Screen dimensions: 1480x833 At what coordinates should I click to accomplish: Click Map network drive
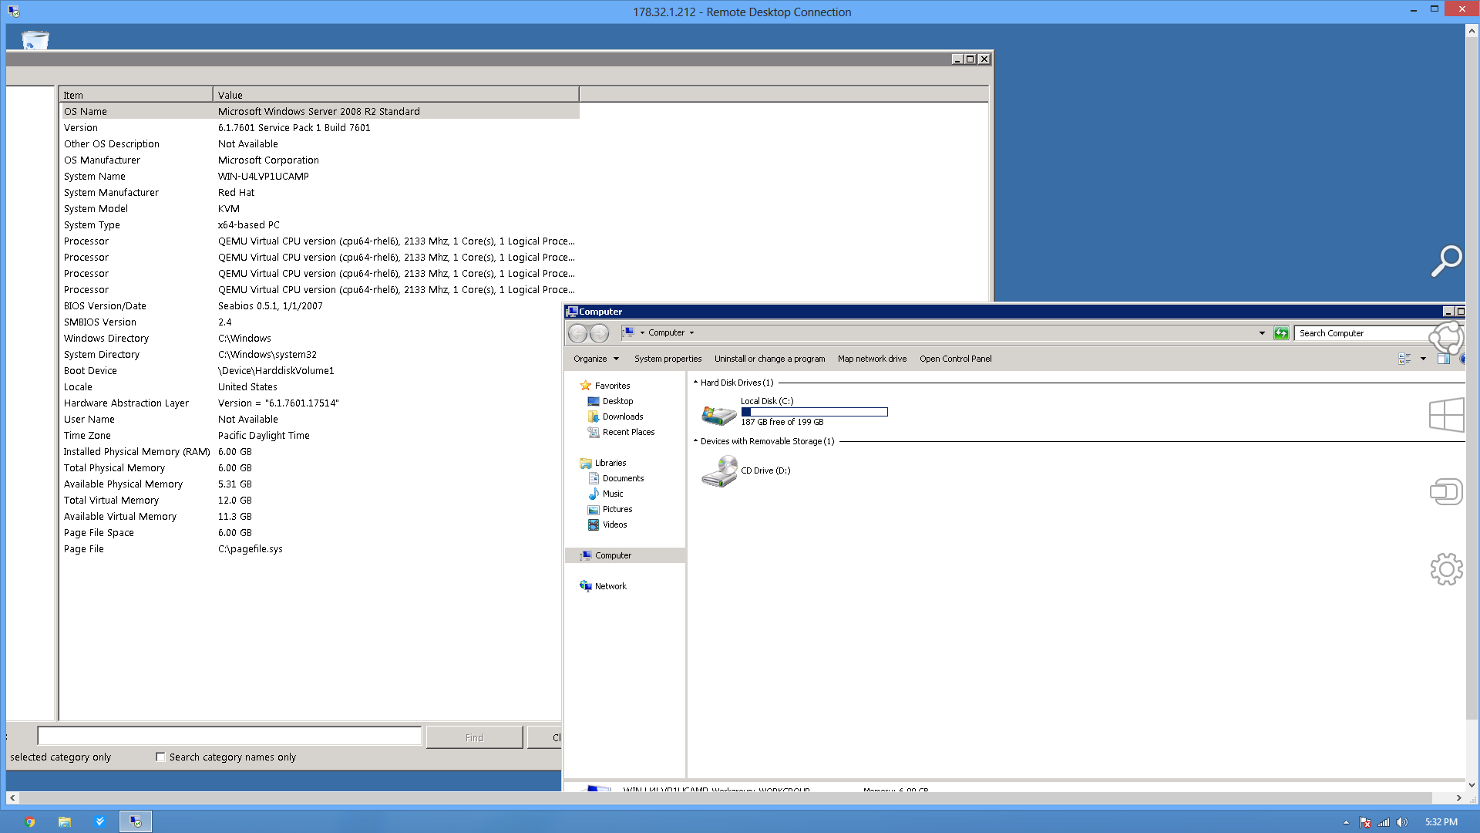click(x=872, y=359)
